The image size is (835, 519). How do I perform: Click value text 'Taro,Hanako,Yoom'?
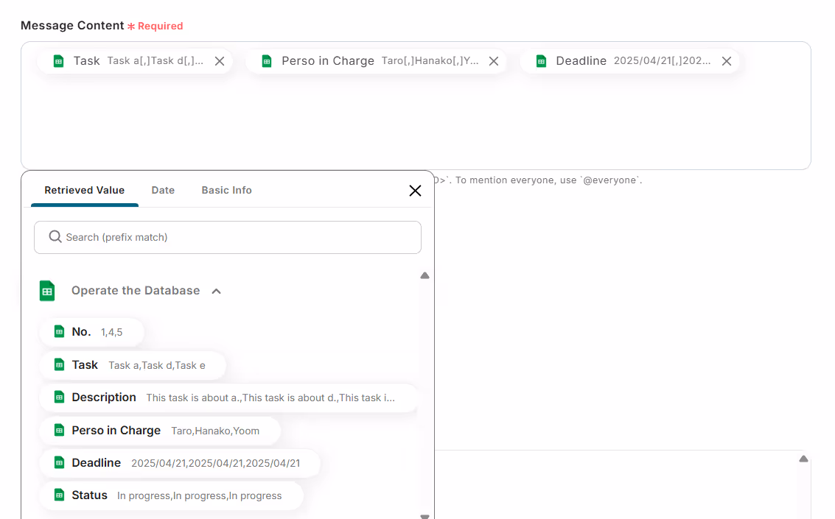(x=215, y=431)
